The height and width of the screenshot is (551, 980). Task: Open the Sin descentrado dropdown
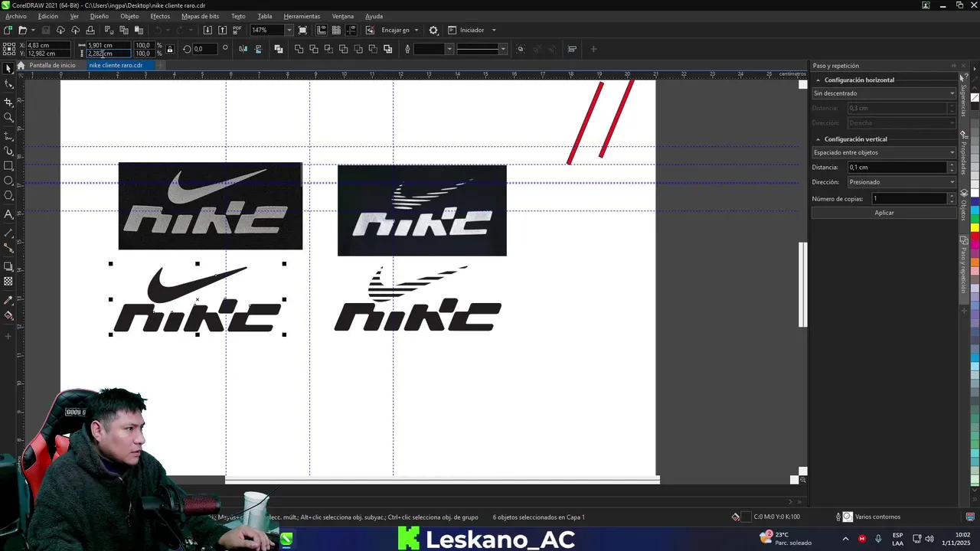pos(884,93)
